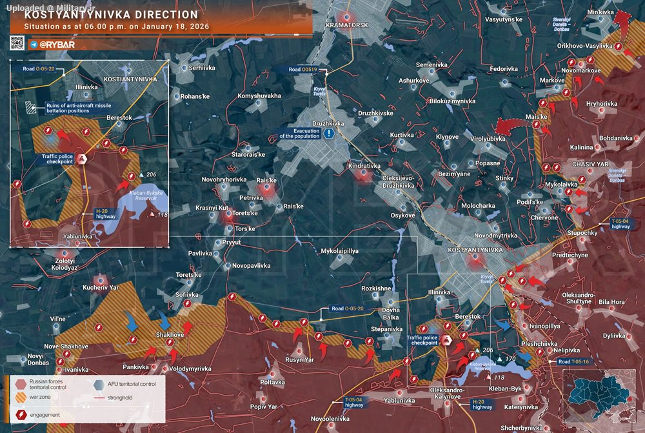The width and height of the screenshot is (645, 433).
Task: Click the Virolyubivka label
Action: click(x=488, y=139)
